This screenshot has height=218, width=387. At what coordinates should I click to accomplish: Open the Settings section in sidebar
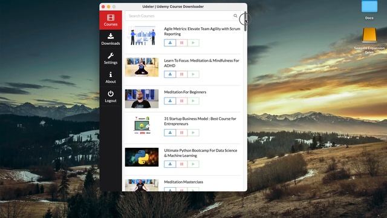pos(111,59)
